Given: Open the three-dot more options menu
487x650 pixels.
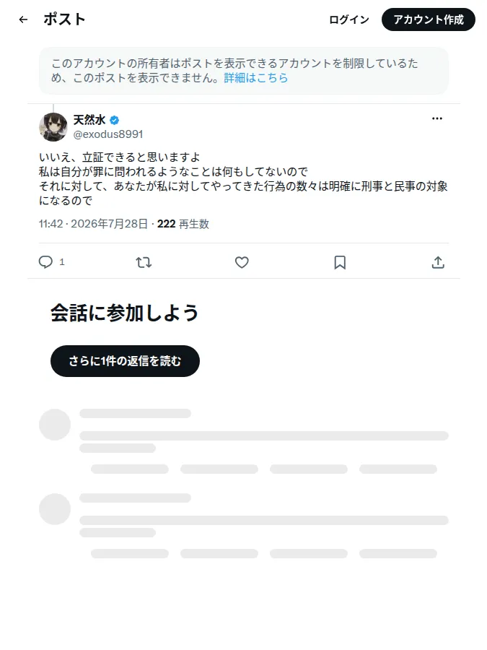Looking at the screenshot, I should pos(437,118).
